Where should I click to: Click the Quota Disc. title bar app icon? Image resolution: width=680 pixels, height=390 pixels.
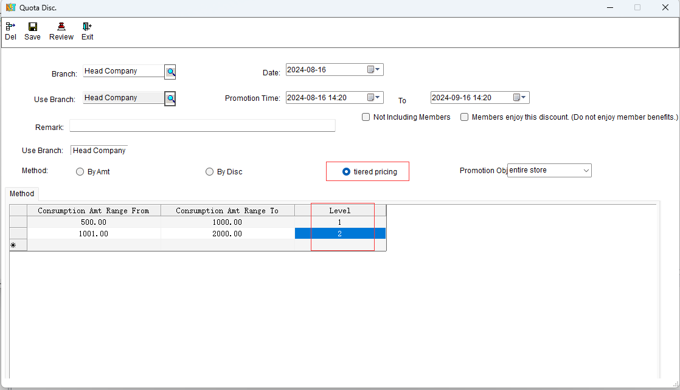[10, 8]
